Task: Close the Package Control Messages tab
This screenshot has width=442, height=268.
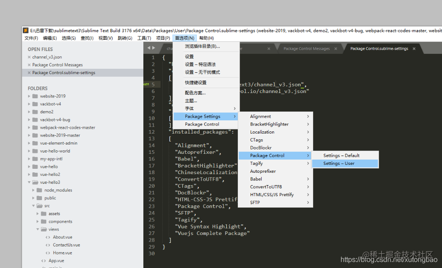Action: point(336,49)
